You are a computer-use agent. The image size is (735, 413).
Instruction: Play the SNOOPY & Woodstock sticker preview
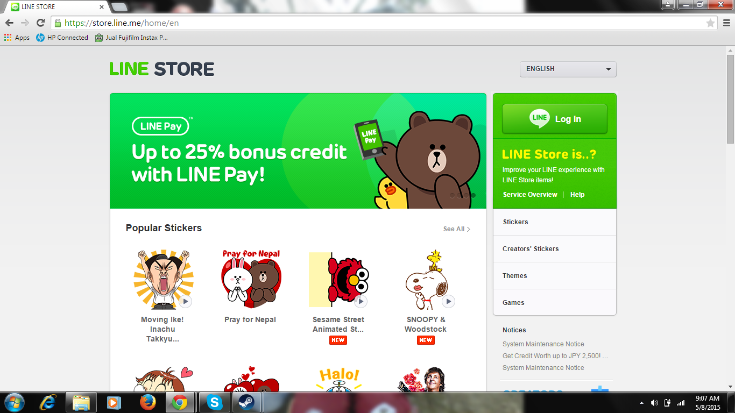448,302
